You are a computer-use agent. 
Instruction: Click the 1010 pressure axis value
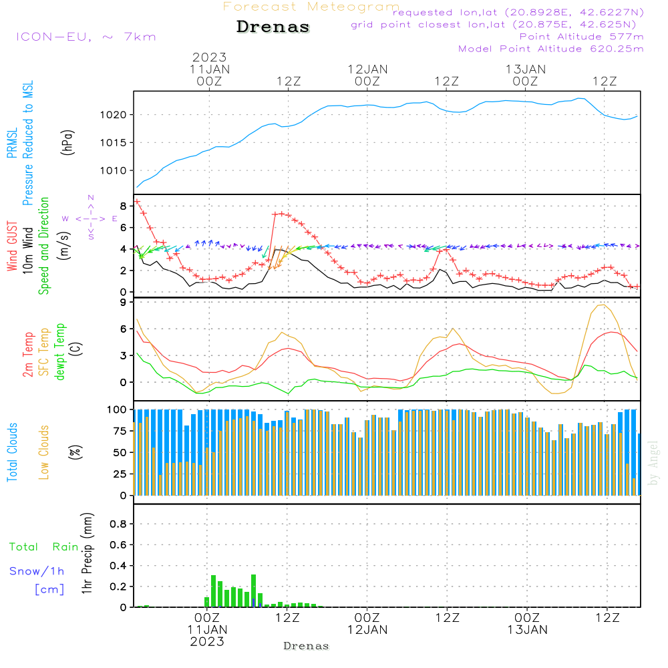click(x=114, y=170)
